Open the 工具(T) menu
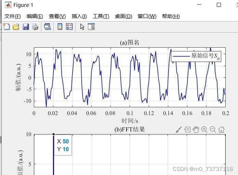Viewport: 238px width, 175px height. point(101,16)
